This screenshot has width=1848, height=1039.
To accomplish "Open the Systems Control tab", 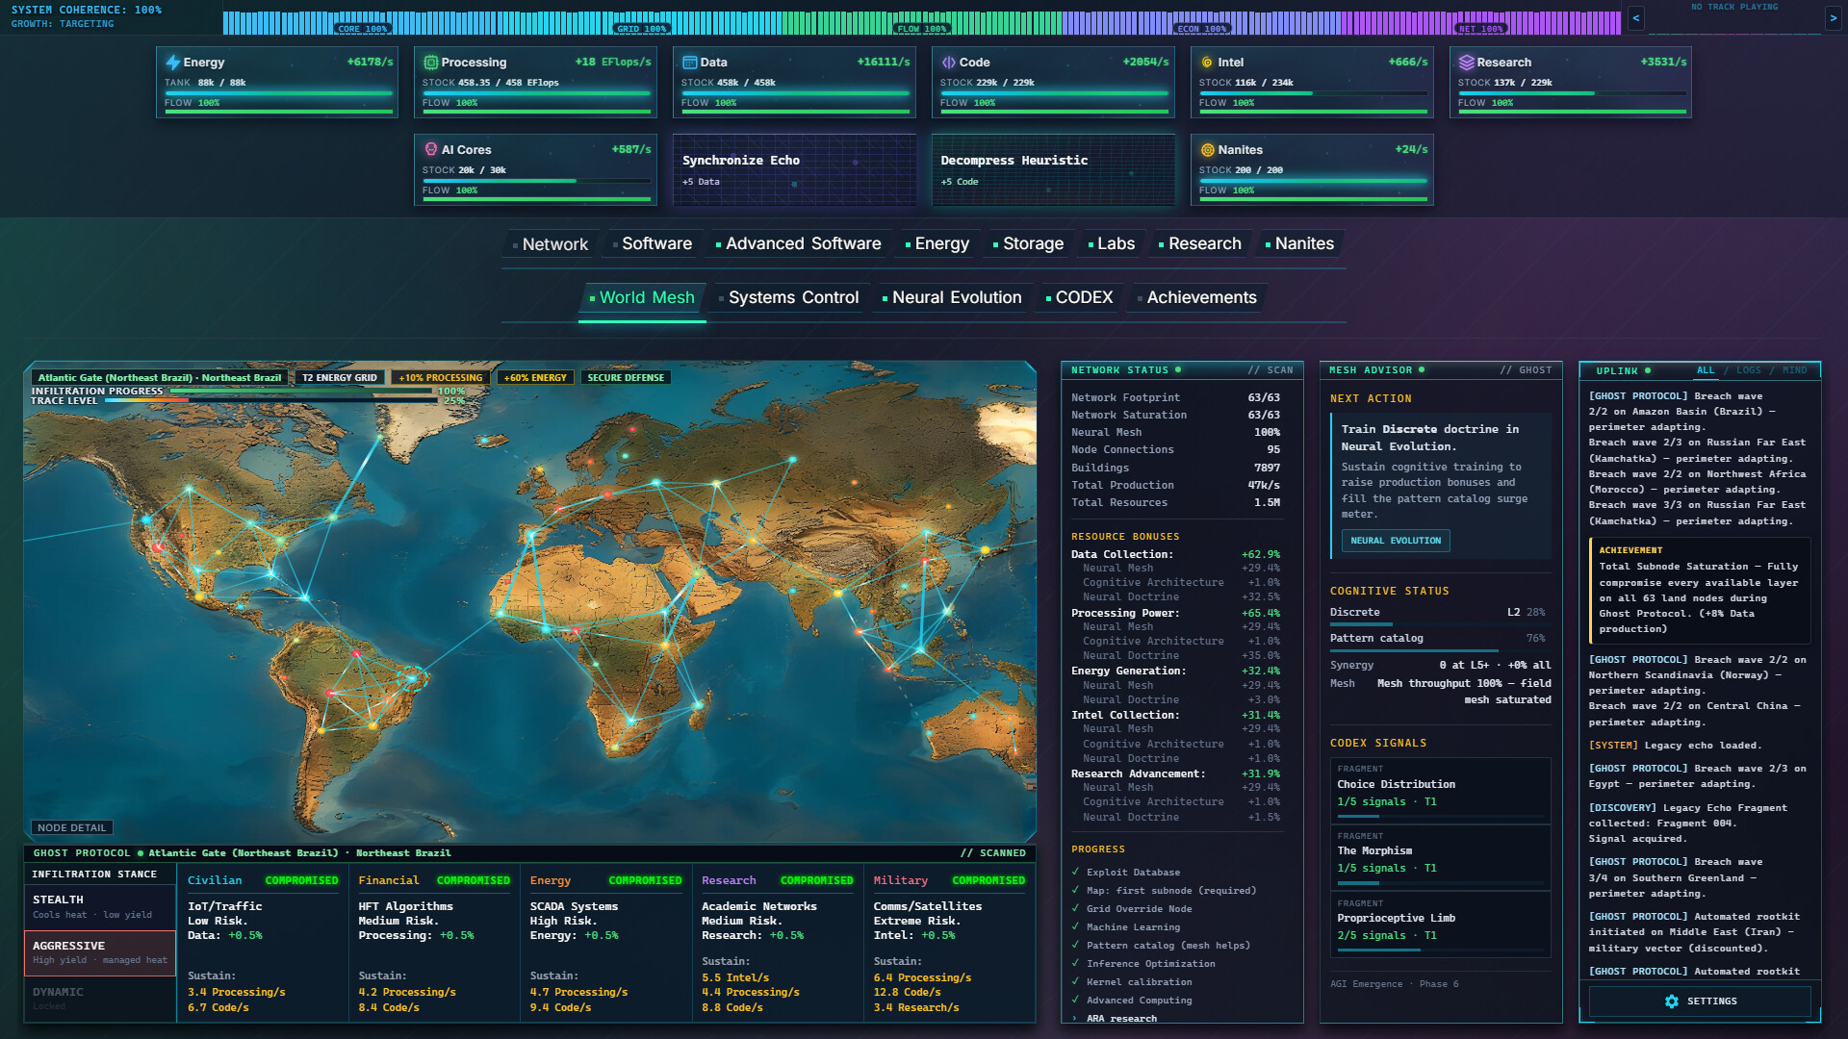I will [x=789, y=298].
